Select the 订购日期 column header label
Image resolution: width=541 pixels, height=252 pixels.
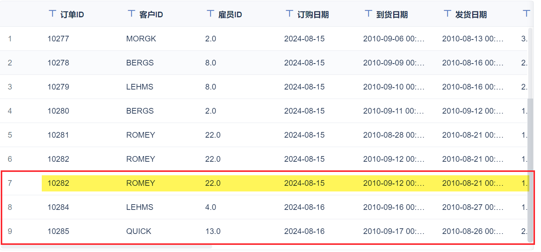313,15
